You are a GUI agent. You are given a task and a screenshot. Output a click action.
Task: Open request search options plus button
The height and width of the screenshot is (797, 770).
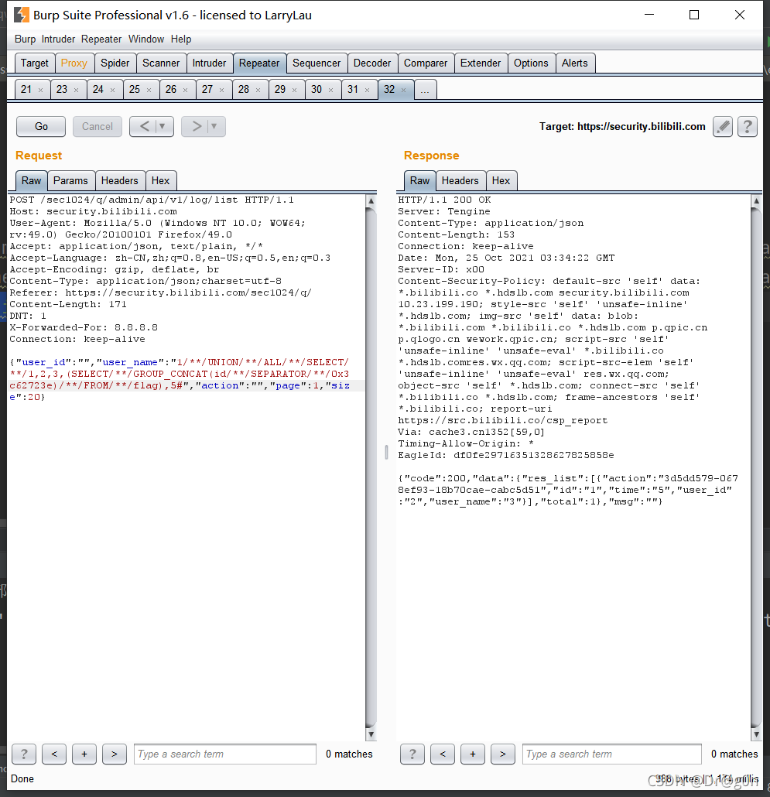[84, 754]
